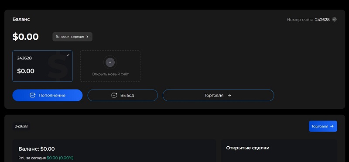Click the blue Торговля button in lower panel
The image size is (349, 162).
coord(323,126)
